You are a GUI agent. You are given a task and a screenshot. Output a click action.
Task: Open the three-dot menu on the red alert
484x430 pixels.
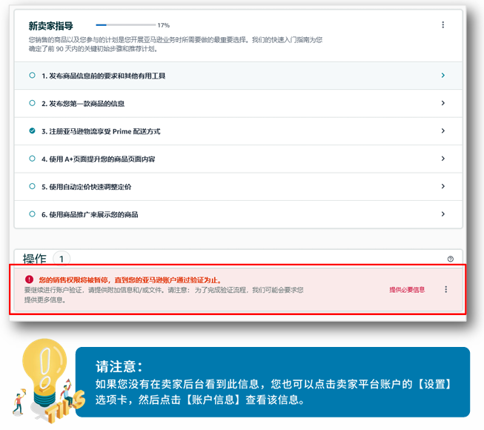click(445, 289)
